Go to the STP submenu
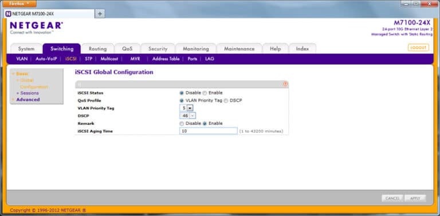The height and width of the screenshot is (216, 440). point(88,59)
